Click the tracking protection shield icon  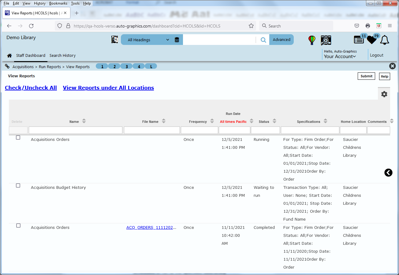60,26
